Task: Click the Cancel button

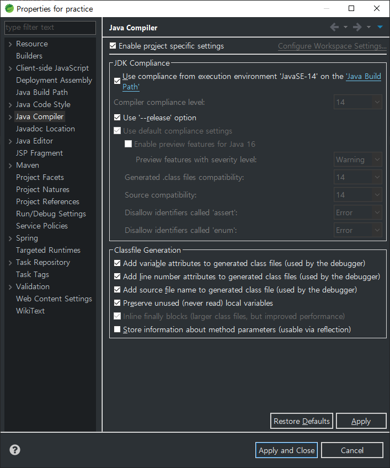Action: [352, 450]
